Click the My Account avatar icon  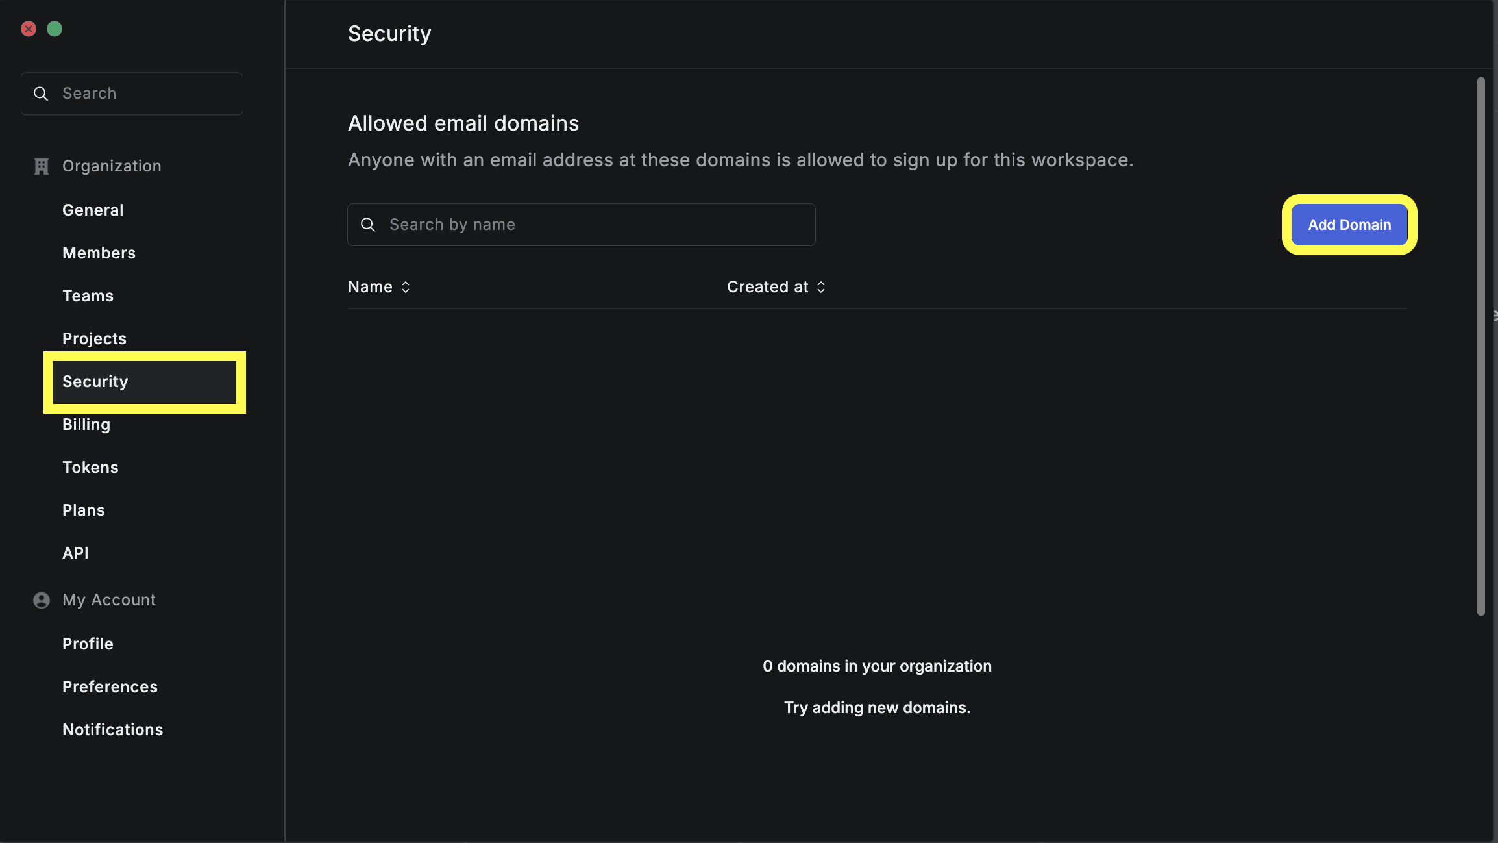pyautogui.click(x=42, y=600)
